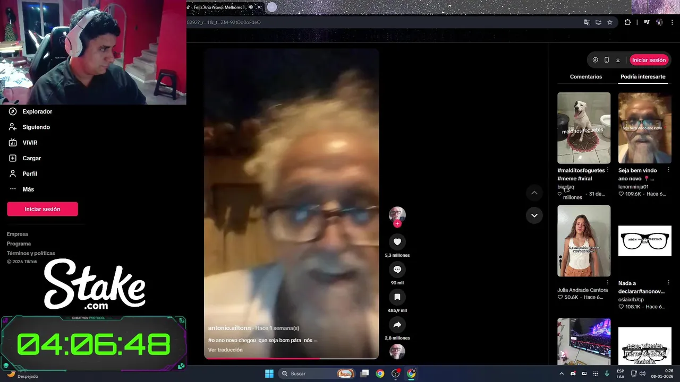Click the download app icon in top pill
Image resolution: width=680 pixels, height=382 pixels.
618,60
